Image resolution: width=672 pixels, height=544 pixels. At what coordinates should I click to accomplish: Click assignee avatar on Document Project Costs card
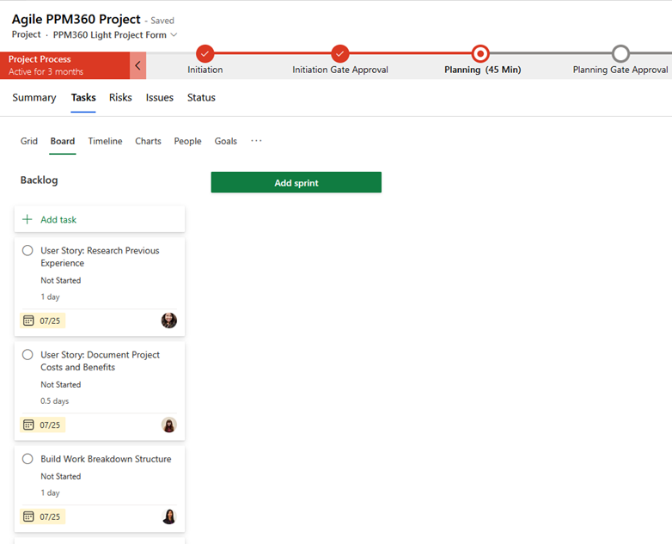168,425
